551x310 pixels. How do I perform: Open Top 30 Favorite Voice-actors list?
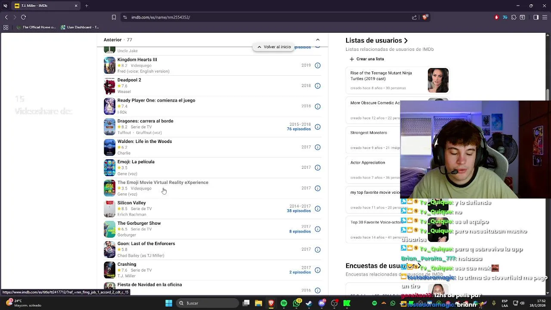click(x=375, y=223)
